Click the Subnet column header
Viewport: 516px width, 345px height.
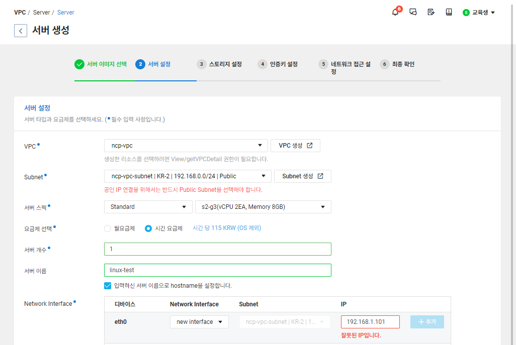coord(248,304)
